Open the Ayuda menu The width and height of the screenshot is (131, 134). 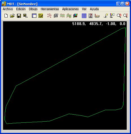[x=94, y=9]
